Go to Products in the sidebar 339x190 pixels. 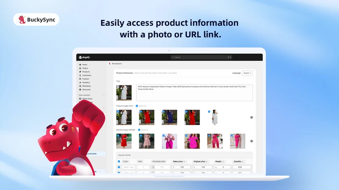(x=86, y=72)
